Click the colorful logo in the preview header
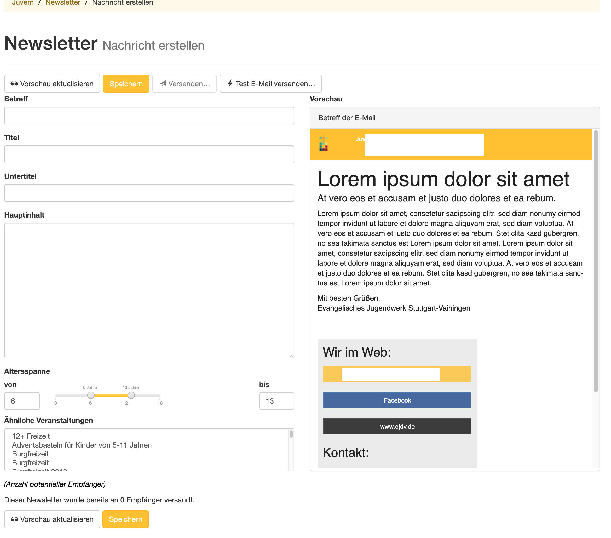This screenshot has height=538, width=611. pos(324,144)
